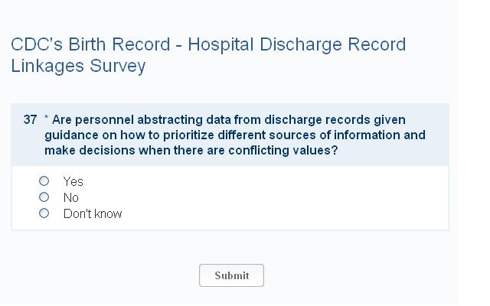Click the question number 37

(30, 120)
